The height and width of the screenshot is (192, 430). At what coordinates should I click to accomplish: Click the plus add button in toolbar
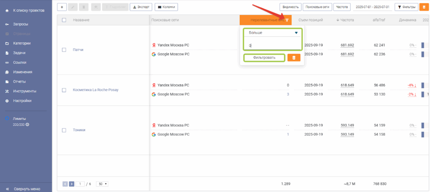62,7
